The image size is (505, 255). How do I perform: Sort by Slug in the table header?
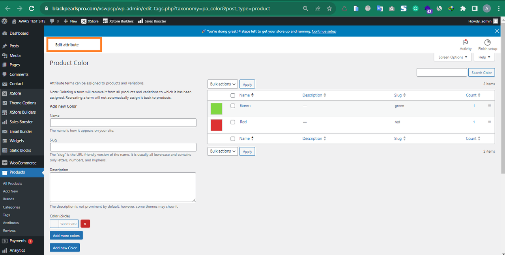coord(400,95)
